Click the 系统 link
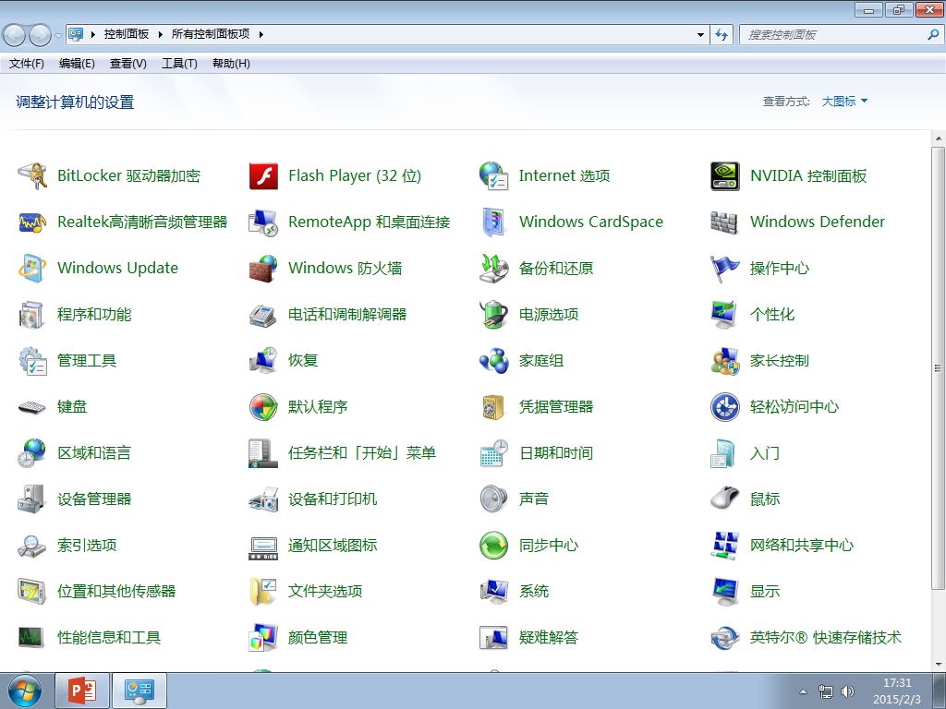The image size is (946, 709). tap(534, 592)
